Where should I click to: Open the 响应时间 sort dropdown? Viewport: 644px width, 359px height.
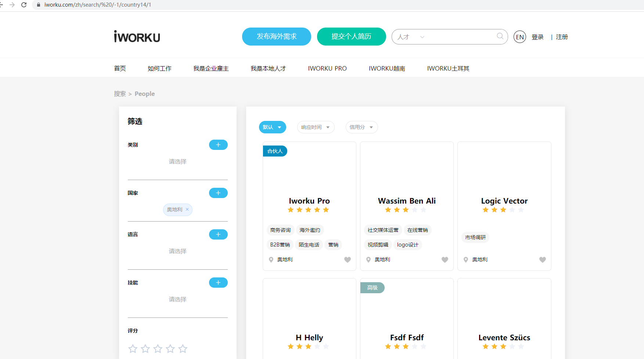pyautogui.click(x=316, y=127)
